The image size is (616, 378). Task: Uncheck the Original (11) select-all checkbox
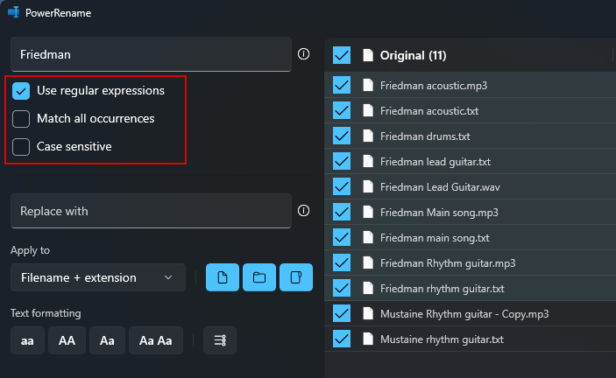[342, 55]
